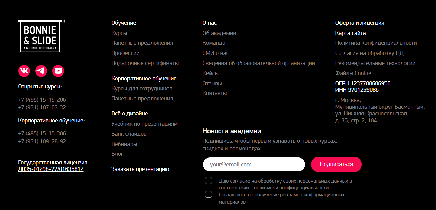Tick the advertising materials consent checkbox
The width and height of the screenshot is (436, 210).
[x=209, y=194]
